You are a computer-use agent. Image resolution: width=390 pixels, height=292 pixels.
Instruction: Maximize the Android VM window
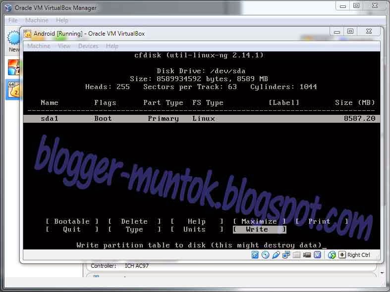350,31
